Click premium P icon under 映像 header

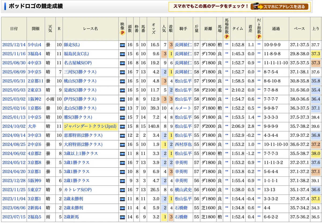[122, 33]
